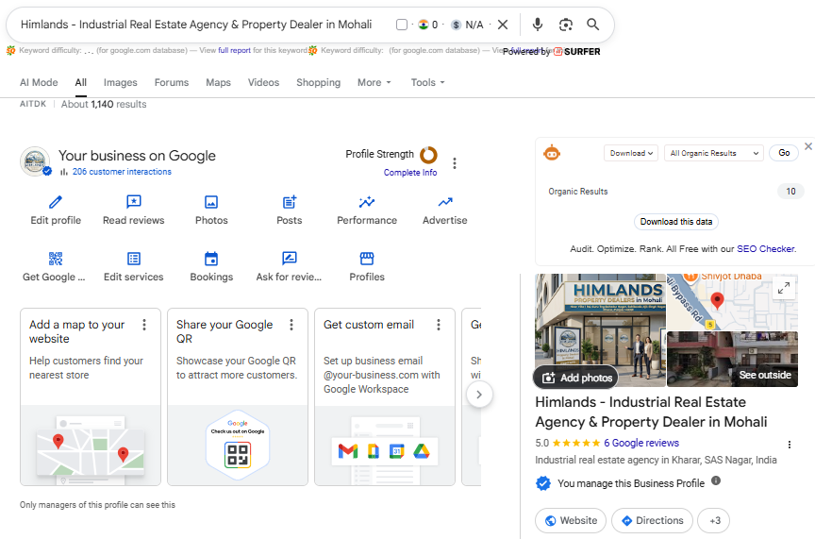The height and width of the screenshot is (539, 815).
Task: Click Complete Info link
Action: [x=410, y=173]
